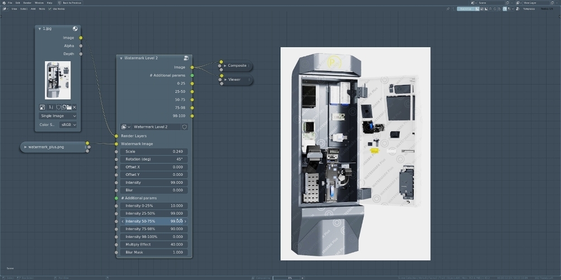Click the Image output socket of 1.jpg
This screenshot has height=280, width=561.
81,38
